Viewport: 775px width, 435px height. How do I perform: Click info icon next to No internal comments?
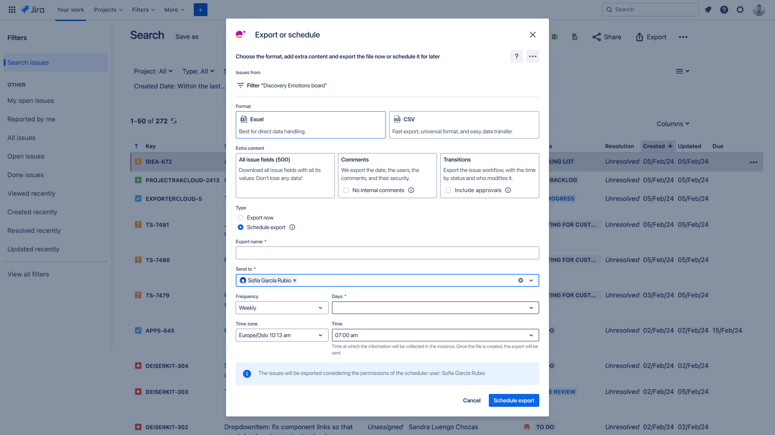(x=411, y=190)
